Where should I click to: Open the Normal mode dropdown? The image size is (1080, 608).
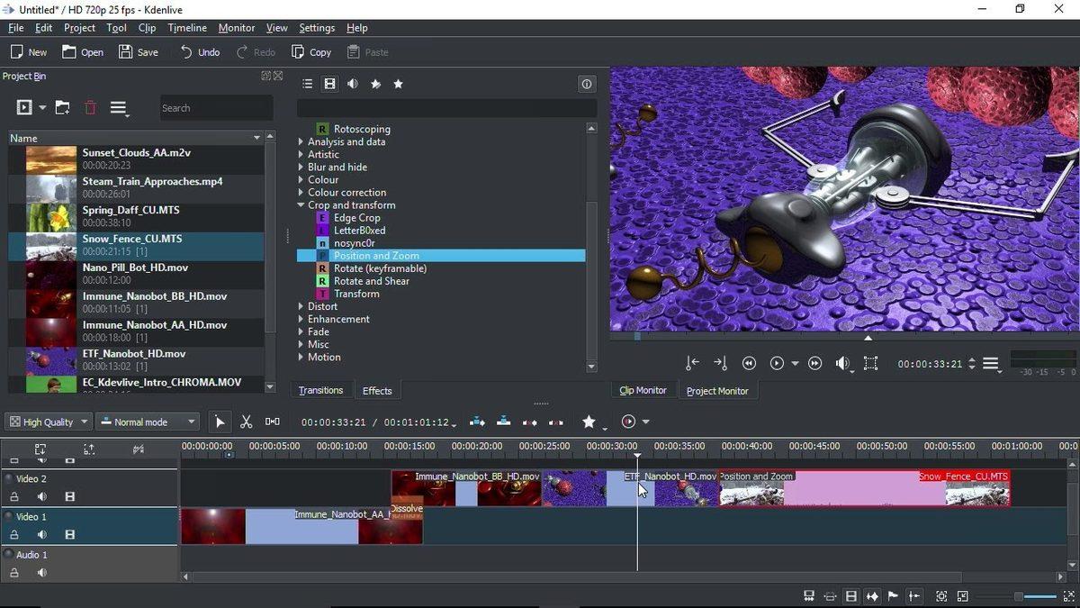click(x=147, y=421)
